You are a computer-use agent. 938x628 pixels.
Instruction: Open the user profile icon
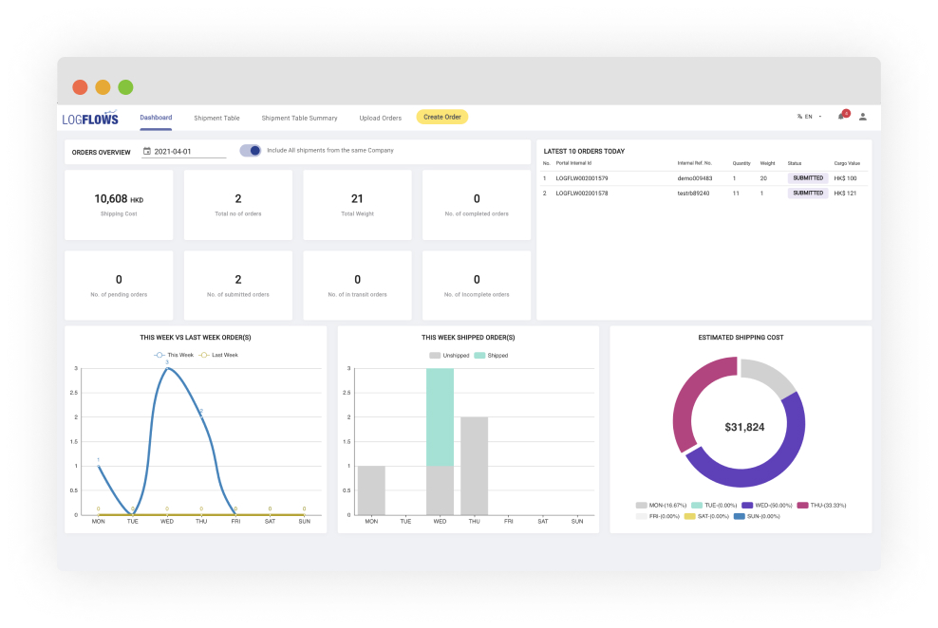coord(863,117)
